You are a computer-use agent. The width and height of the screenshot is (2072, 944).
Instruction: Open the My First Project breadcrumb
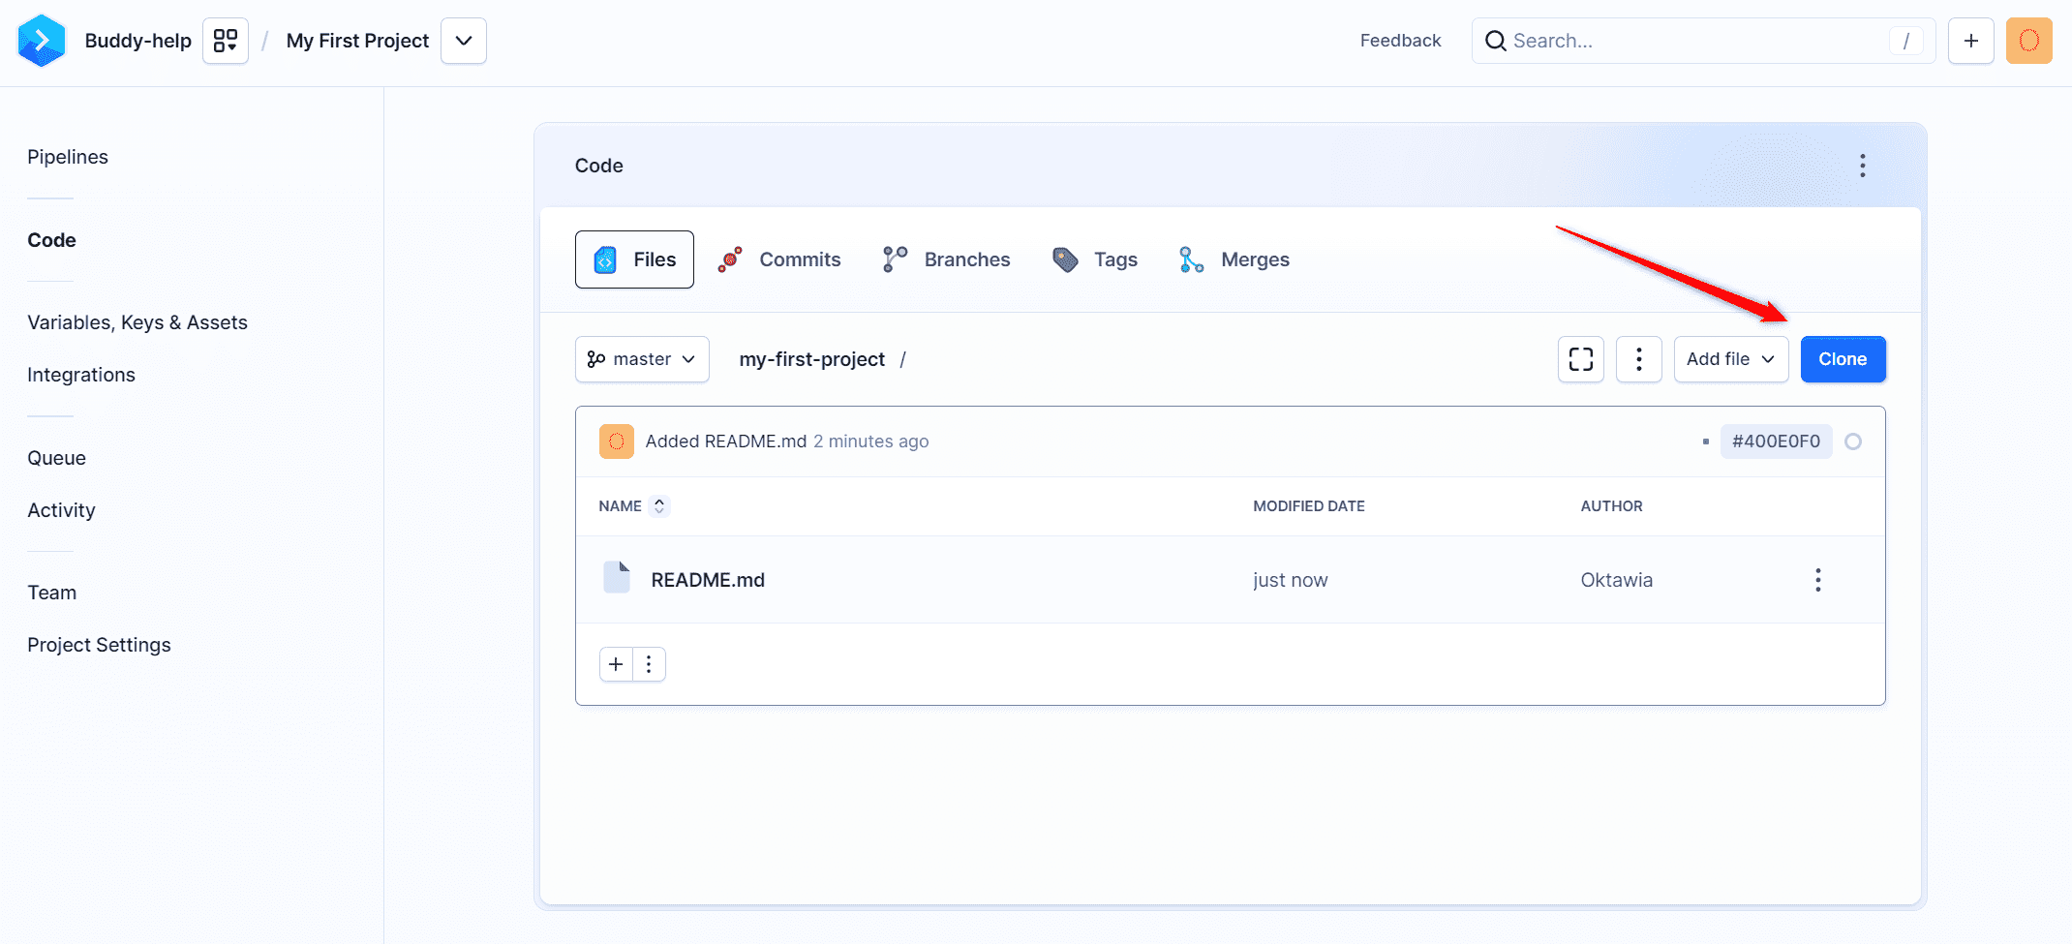tap(357, 41)
